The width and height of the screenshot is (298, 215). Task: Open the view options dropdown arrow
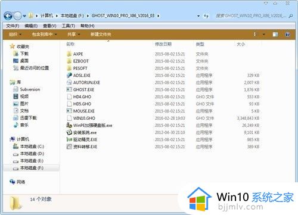click(x=264, y=35)
